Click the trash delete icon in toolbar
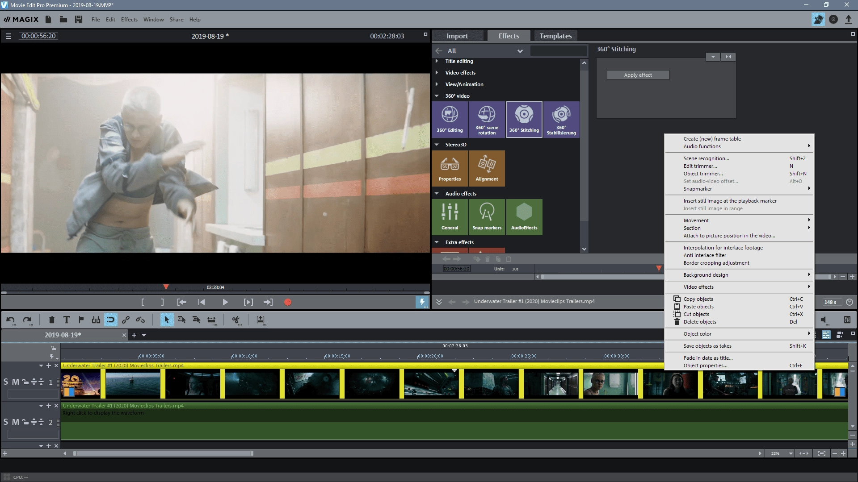This screenshot has height=482, width=858. pyautogui.click(x=51, y=320)
